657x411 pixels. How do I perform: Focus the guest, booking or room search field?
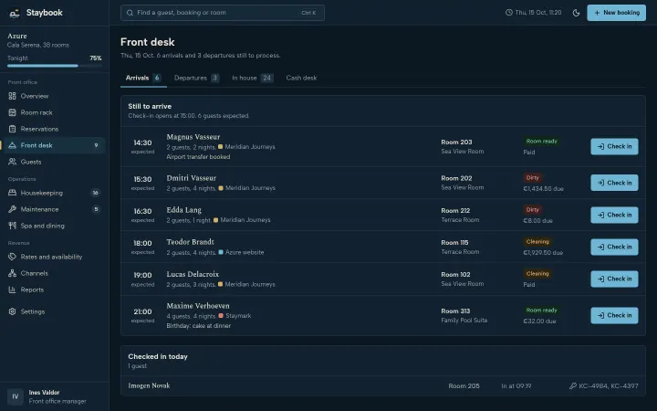223,13
